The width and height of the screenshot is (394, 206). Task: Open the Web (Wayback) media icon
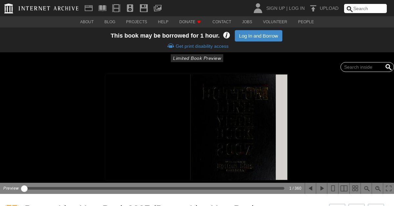88,8
